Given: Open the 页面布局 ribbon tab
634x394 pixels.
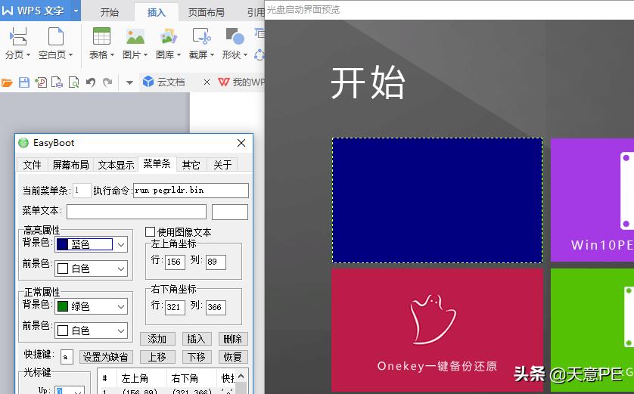Looking at the screenshot, I should pos(207,12).
